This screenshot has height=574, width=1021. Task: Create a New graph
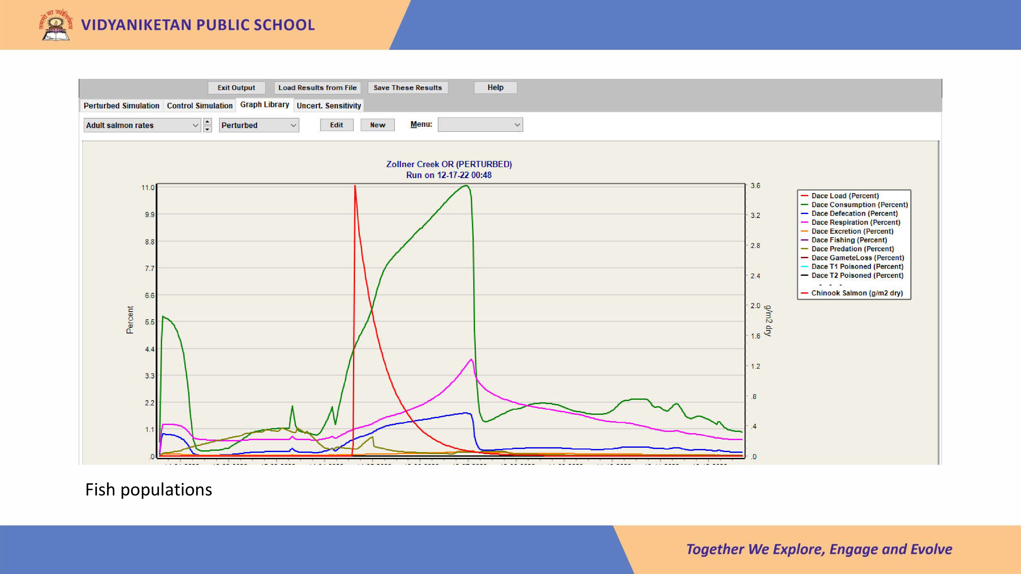(377, 125)
